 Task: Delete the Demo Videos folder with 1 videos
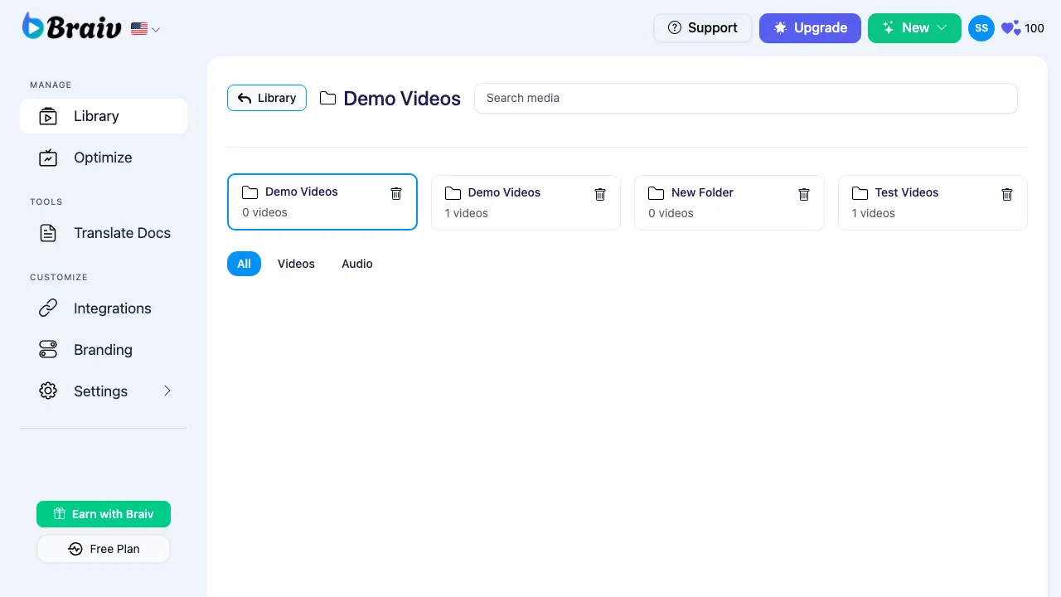point(600,194)
